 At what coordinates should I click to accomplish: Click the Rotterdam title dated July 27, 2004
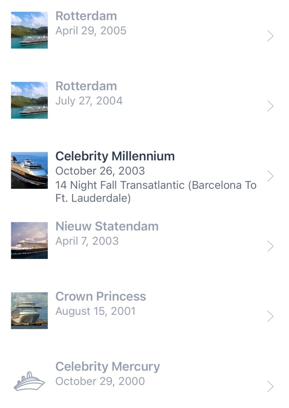[x=86, y=86]
